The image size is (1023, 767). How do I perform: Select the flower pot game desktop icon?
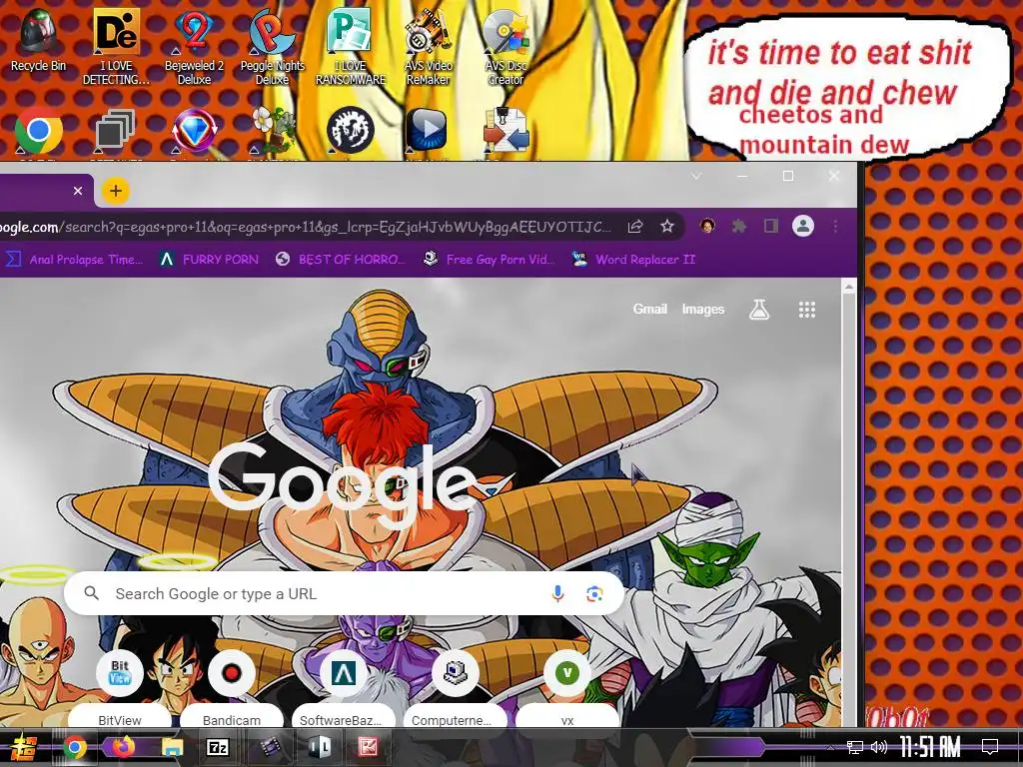(273, 129)
